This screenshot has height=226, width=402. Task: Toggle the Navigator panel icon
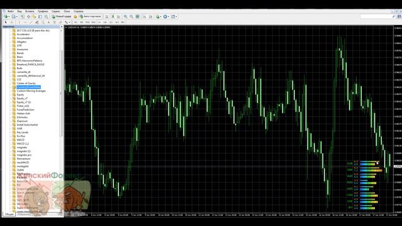pos(34,17)
